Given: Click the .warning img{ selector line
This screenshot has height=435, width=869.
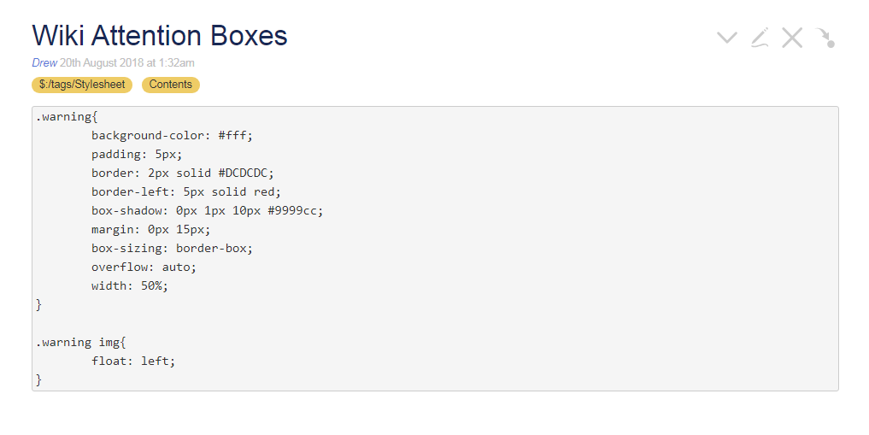Looking at the screenshot, I should (x=81, y=343).
